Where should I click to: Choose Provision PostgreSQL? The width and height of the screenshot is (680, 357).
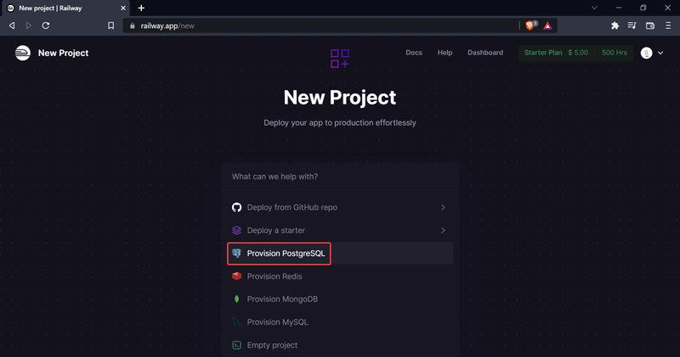[x=340, y=253]
